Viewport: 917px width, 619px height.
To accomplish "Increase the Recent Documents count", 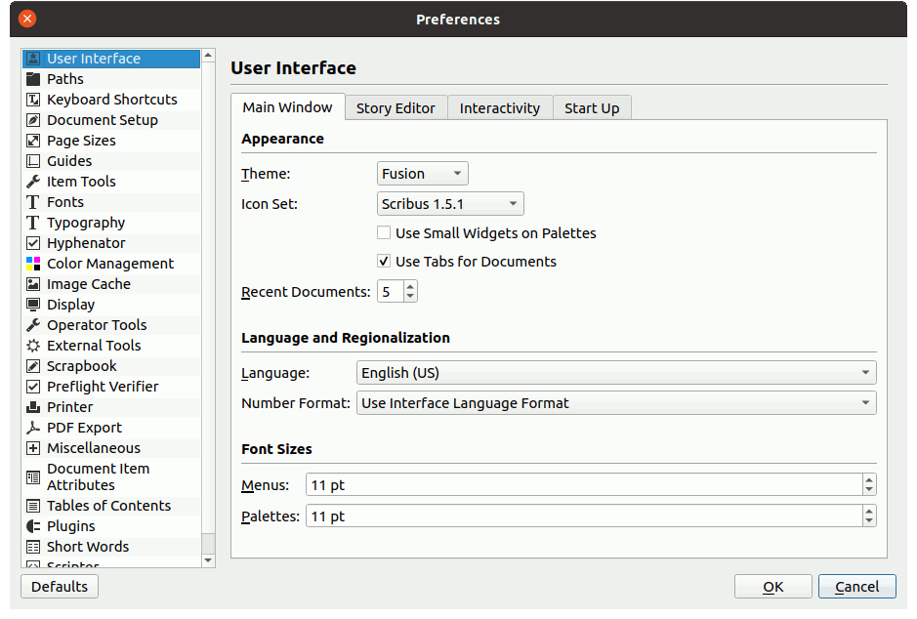I will tap(410, 287).
